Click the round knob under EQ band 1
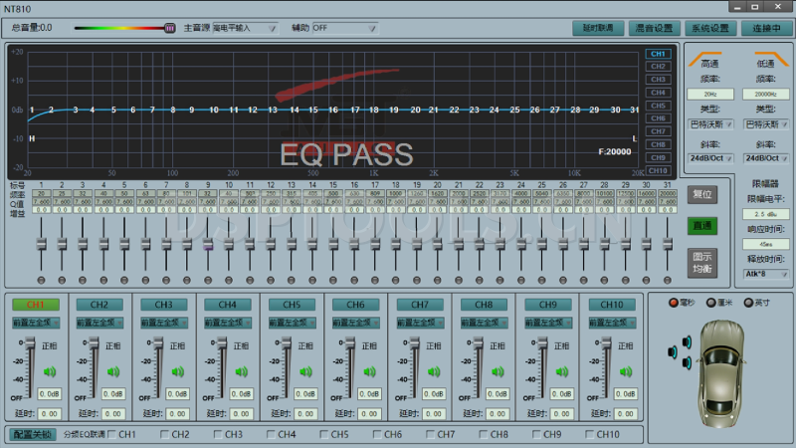 [x=41, y=280]
